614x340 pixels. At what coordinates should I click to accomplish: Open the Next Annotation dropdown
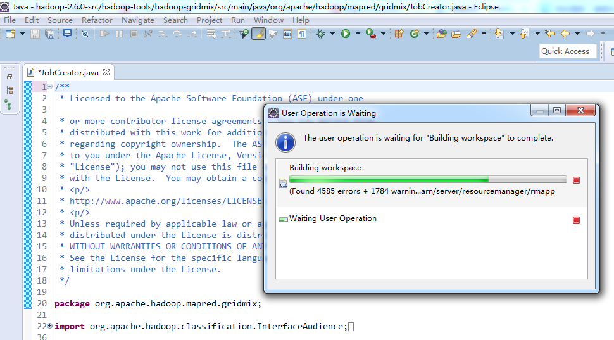pyautogui.click(x=512, y=34)
